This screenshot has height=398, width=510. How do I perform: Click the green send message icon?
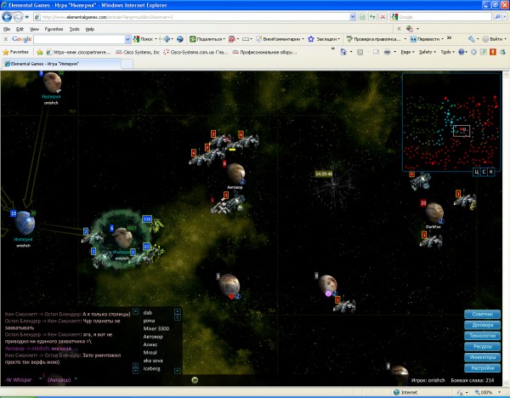click(195, 380)
